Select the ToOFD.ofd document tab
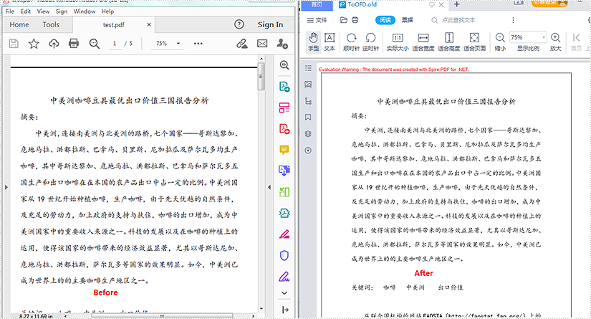The image size is (591, 319). (362, 4)
